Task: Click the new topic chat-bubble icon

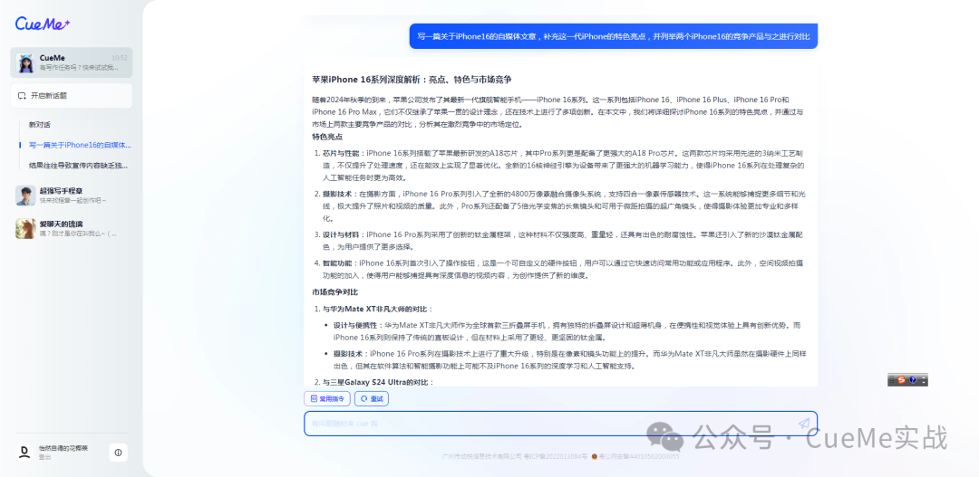Action: coord(22,95)
